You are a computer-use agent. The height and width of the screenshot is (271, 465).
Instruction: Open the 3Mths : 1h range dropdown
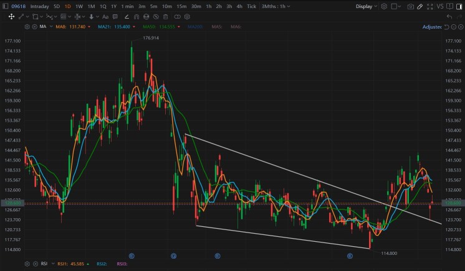(x=275, y=6)
